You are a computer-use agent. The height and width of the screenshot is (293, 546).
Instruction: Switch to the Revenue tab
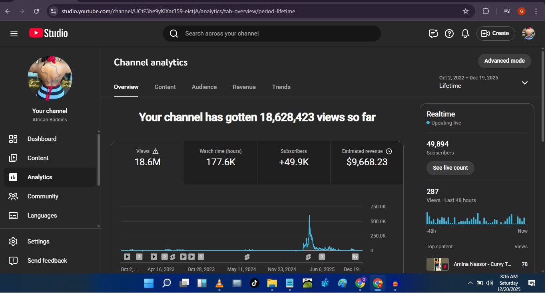coord(244,87)
